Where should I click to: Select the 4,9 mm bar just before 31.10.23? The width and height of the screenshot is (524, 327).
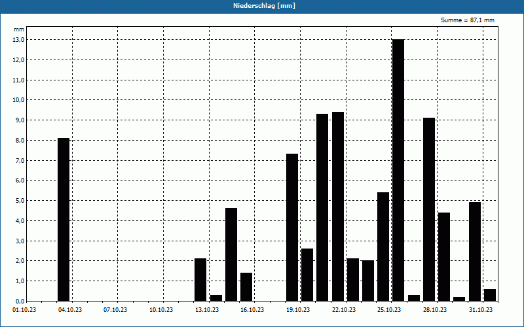pyautogui.click(x=475, y=252)
